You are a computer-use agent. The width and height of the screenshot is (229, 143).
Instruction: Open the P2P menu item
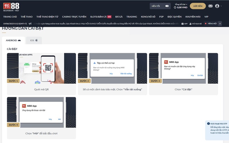coord(161,17)
